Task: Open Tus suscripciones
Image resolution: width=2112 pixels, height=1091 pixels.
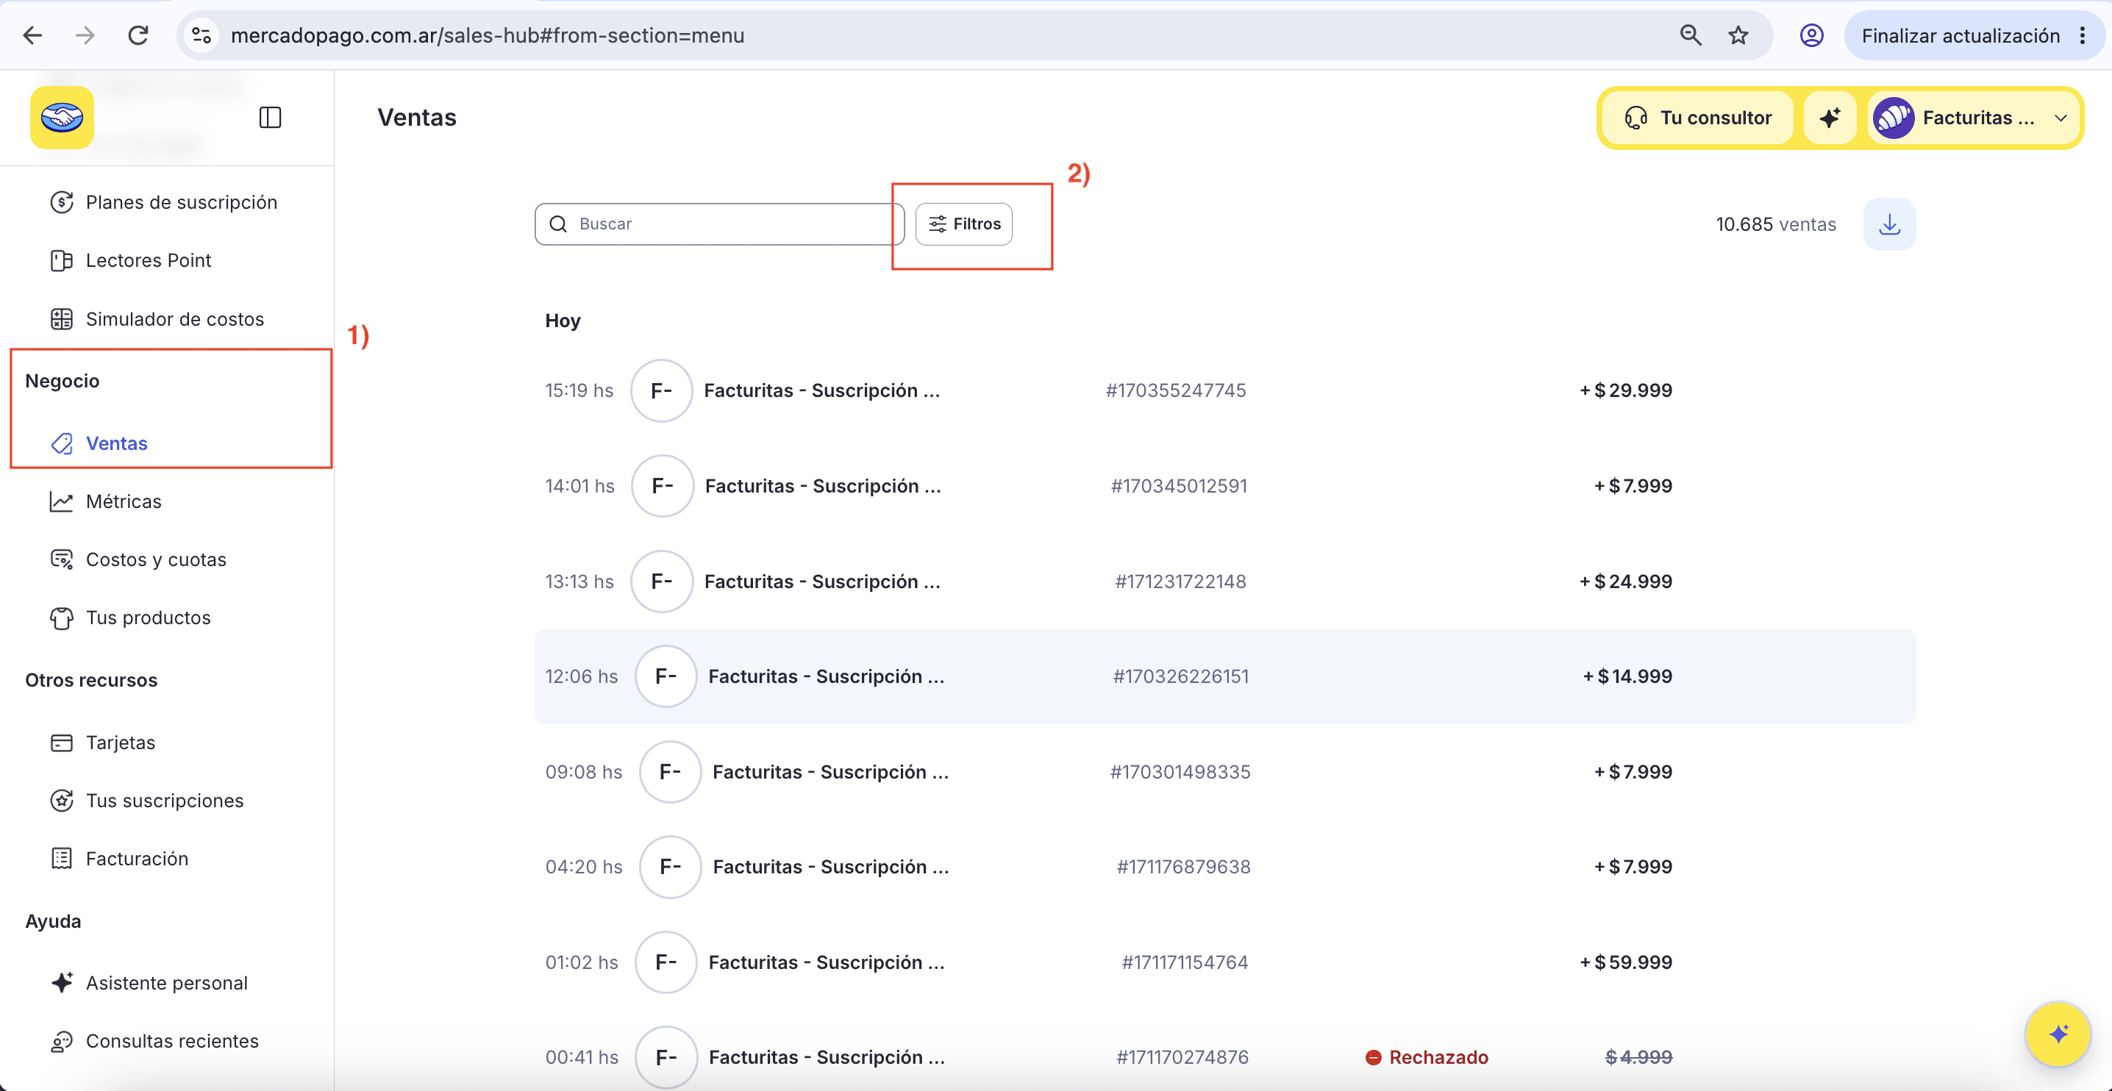Action: point(147,800)
